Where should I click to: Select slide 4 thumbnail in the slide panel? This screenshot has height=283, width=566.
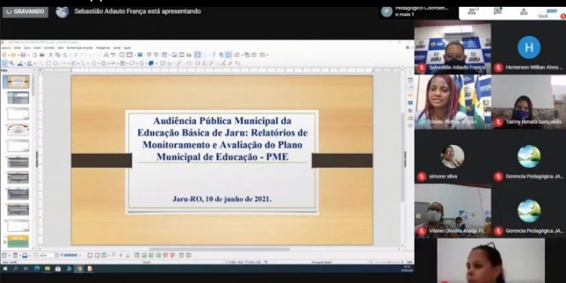pos(18,130)
